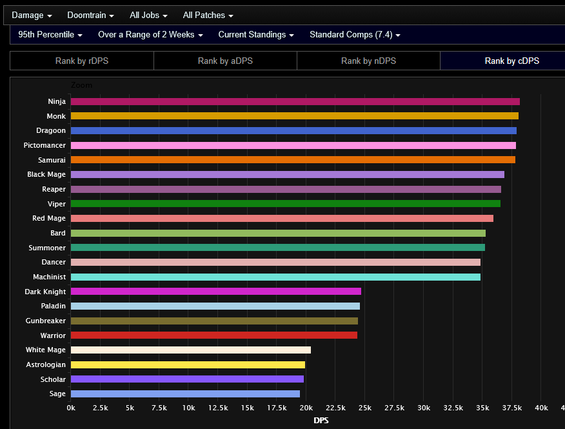Expand the All Patches dropdown
The image size is (565, 429).
pyautogui.click(x=208, y=15)
